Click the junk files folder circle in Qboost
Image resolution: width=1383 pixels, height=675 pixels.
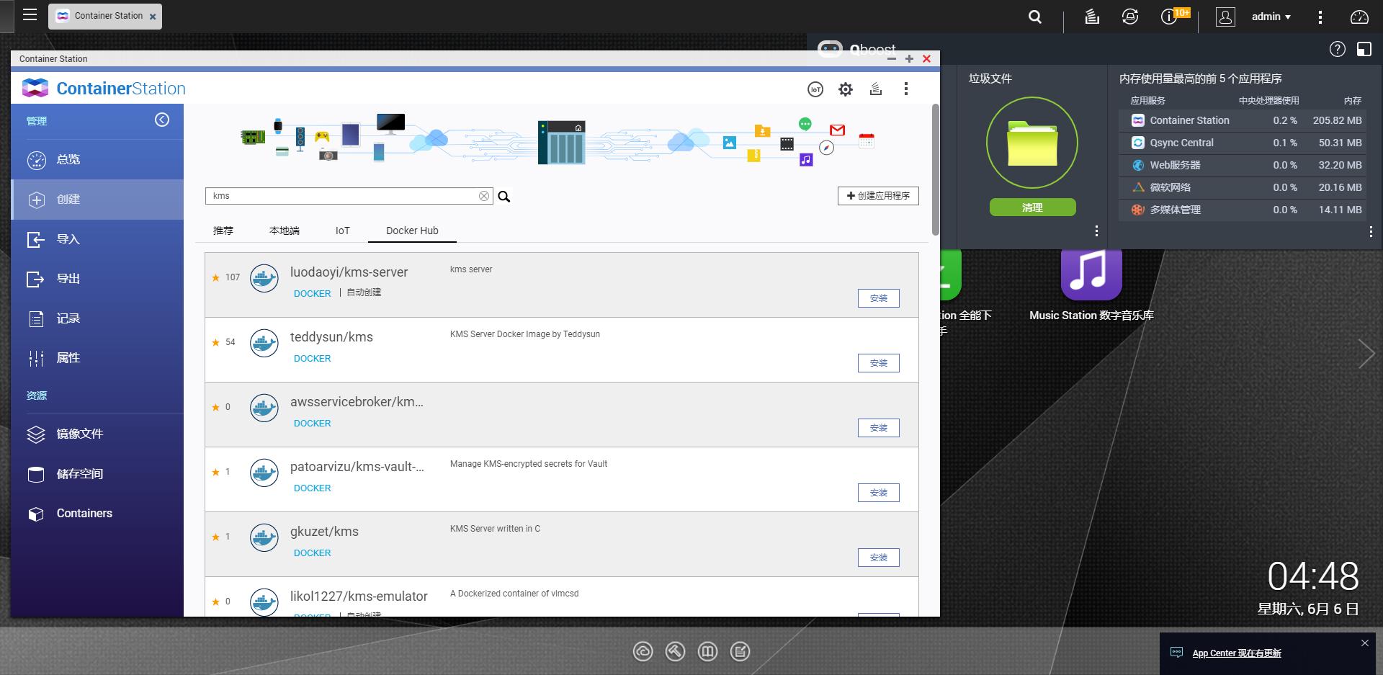coord(1032,143)
